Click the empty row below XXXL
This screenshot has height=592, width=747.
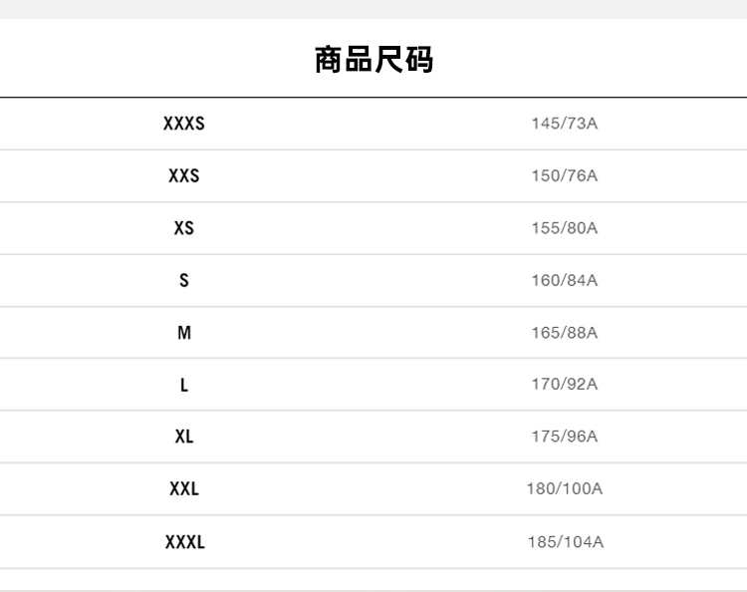pyautogui.click(x=373, y=580)
